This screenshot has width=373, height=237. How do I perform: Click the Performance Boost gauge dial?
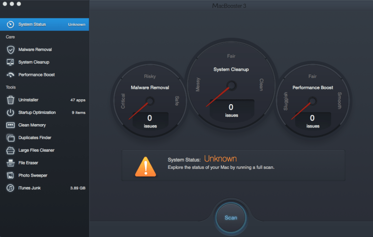pyautogui.click(x=313, y=100)
